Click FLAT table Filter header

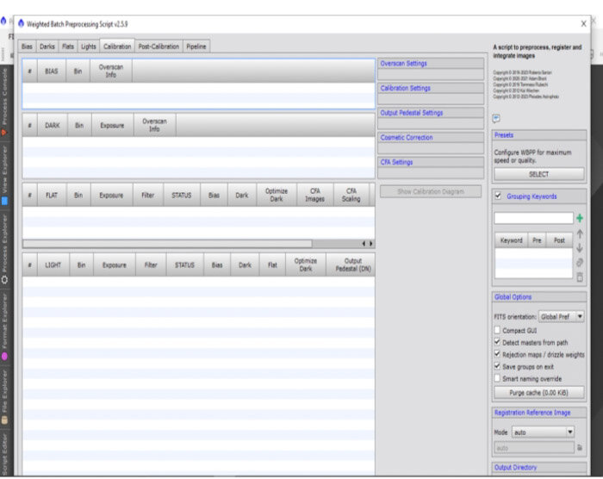148,195
